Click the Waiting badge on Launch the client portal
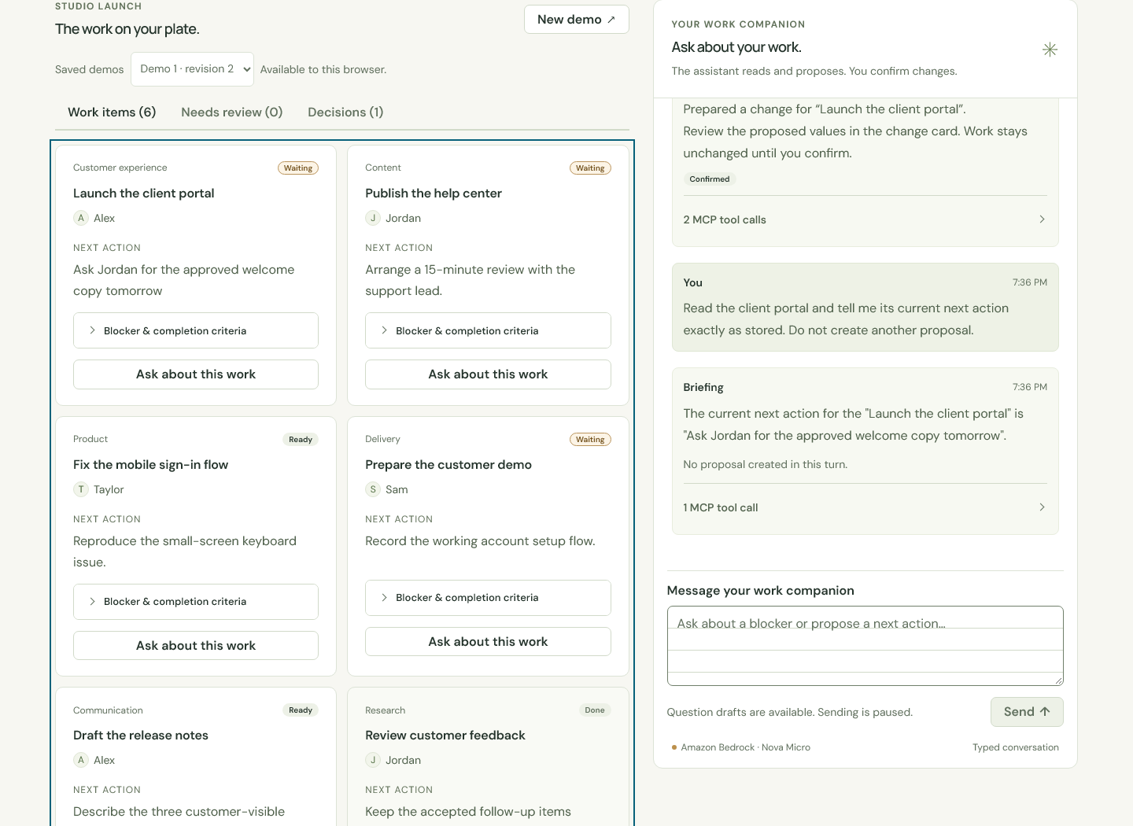This screenshot has height=826, width=1133. click(298, 168)
